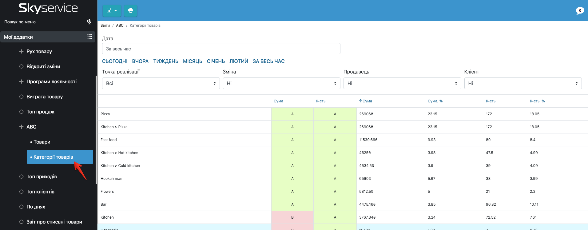The image size is (588, 230).
Task: Open the Зміна dropdown
Action: pyautogui.click(x=281, y=83)
